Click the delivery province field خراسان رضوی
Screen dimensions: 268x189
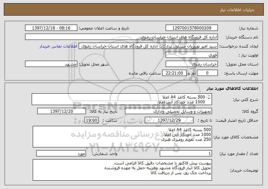pyautogui.click(x=191, y=64)
